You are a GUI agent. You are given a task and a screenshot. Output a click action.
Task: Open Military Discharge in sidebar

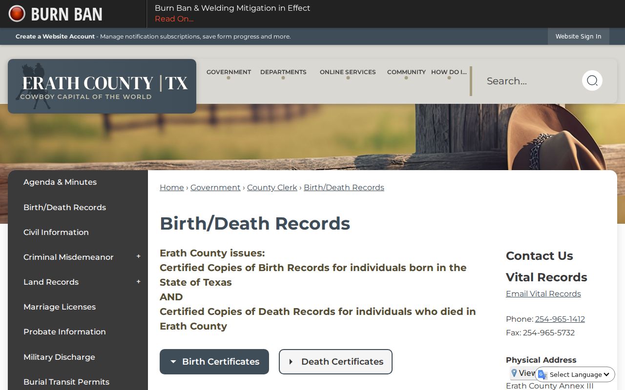[59, 357]
